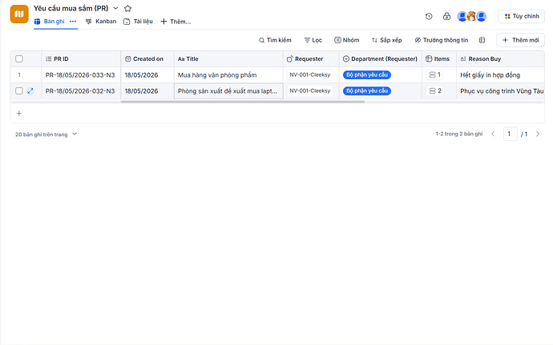Open NV-001-Cleeksy requester in row 032
This screenshot has height=345, width=553.
(x=310, y=90)
